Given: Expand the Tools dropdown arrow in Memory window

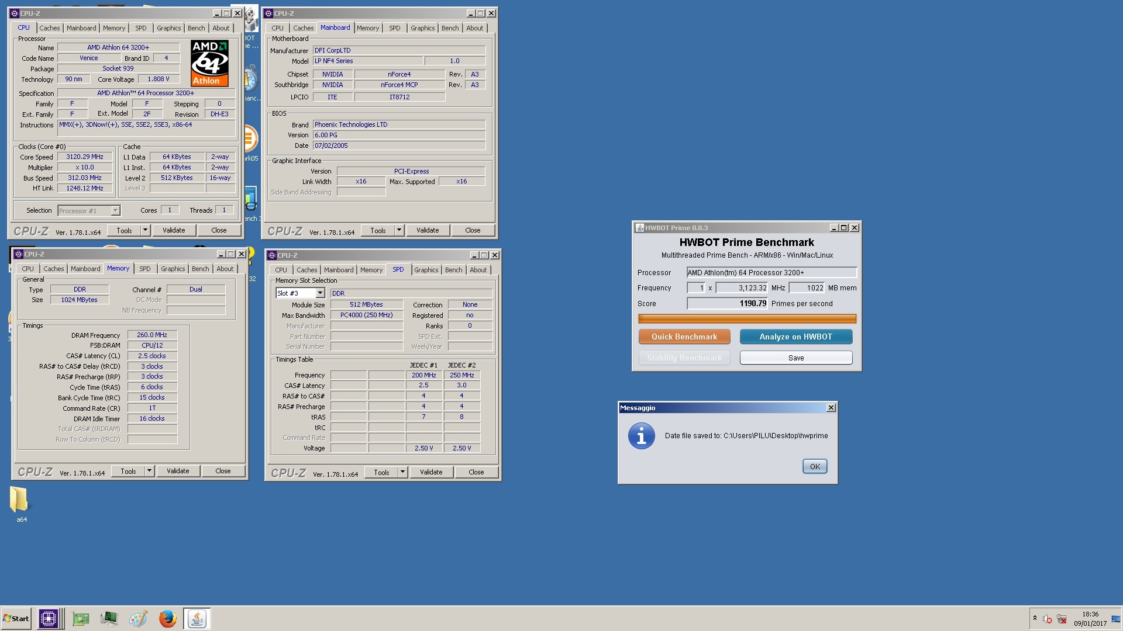Looking at the screenshot, I should [149, 471].
